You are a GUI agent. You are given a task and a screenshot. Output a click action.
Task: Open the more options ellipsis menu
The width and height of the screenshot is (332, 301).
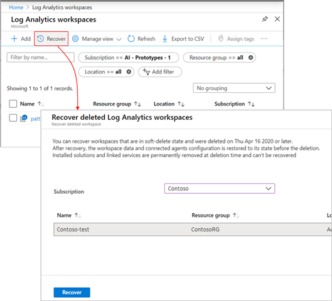pos(264,39)
